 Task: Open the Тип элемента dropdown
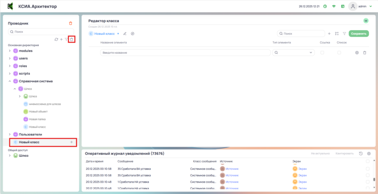[293, 53]
